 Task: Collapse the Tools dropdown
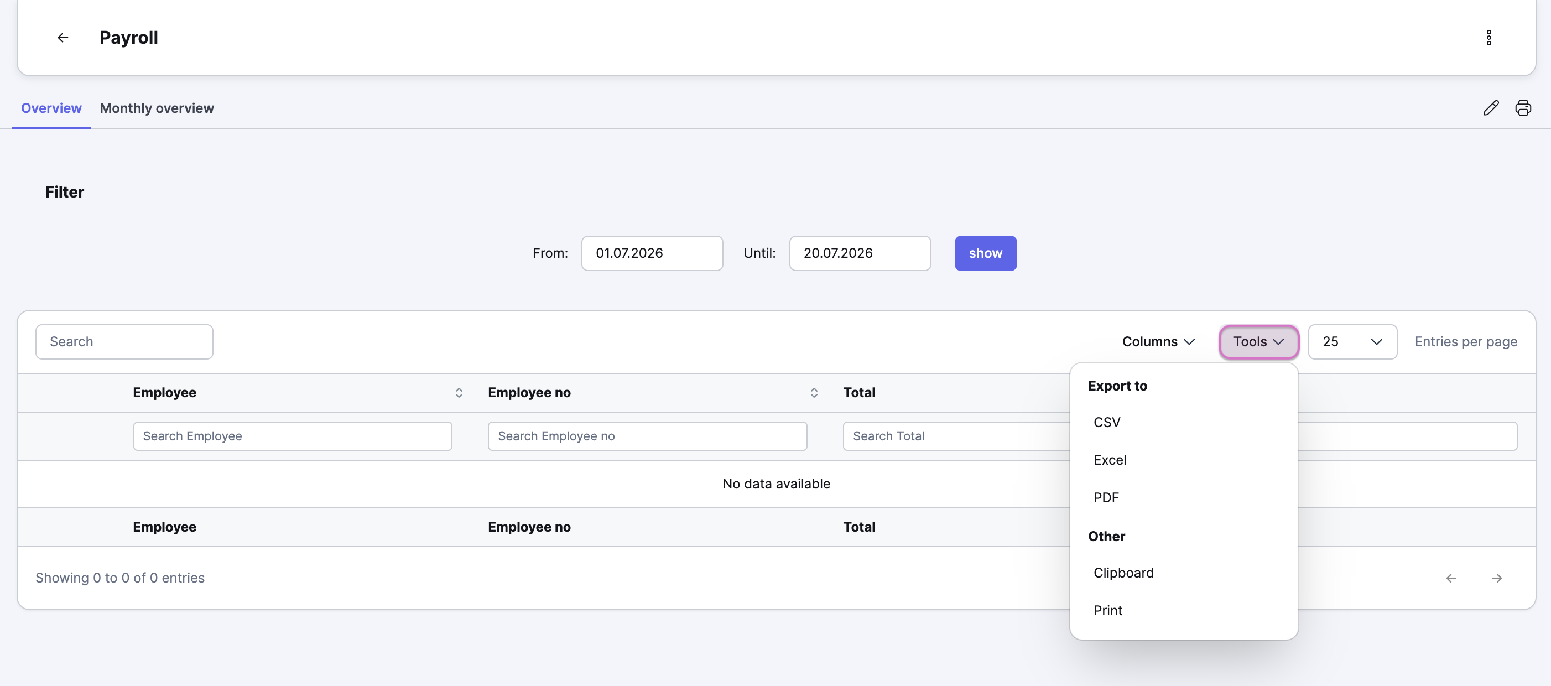point(1258,341)
